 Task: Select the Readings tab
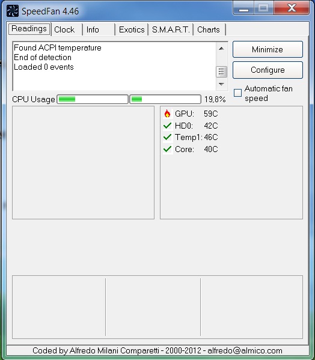[29, 29]
